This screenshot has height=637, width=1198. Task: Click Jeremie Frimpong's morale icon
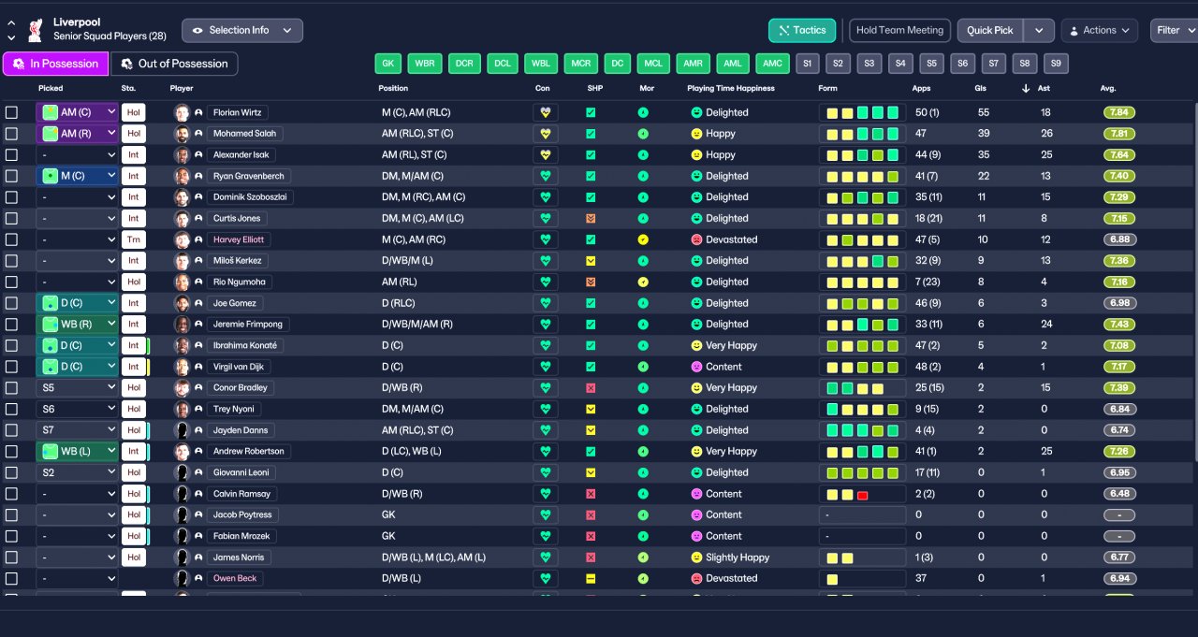point(643,324)
